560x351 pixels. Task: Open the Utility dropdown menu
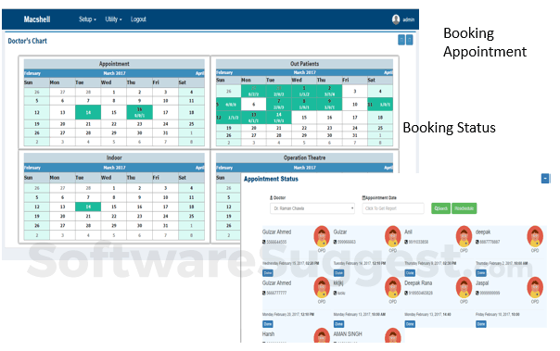pos(113,19)
